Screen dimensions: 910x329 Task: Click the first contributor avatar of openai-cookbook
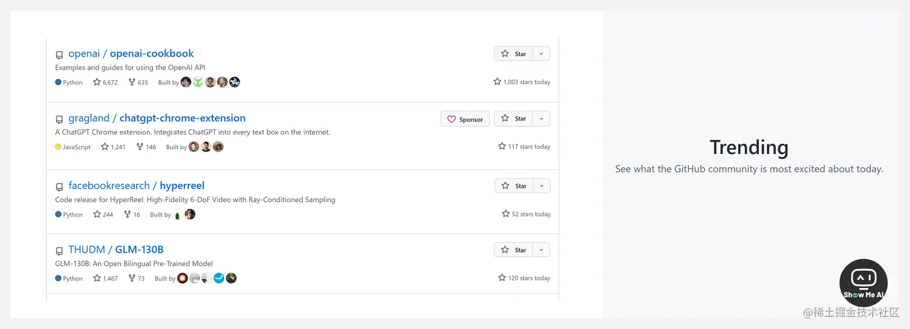pyautogui.click(x=186, y=82)
